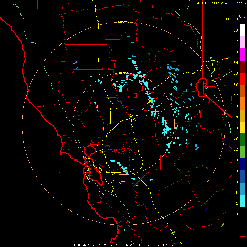Click the '19 JAN 26' date stamp
247x247 pixels.
click(x=150, y=245)
